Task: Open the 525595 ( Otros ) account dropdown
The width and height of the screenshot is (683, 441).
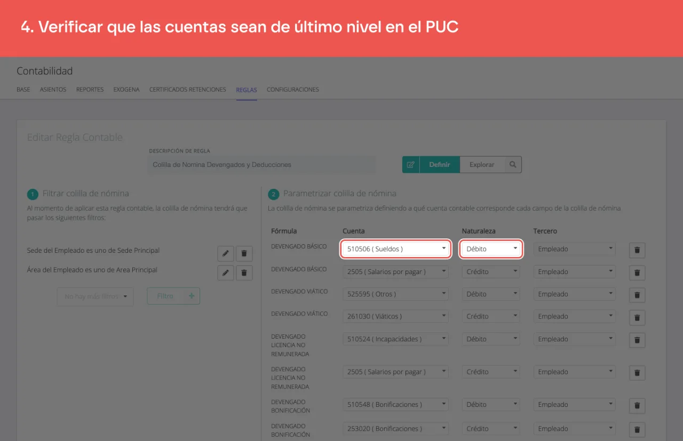Action: click(396, 294)
